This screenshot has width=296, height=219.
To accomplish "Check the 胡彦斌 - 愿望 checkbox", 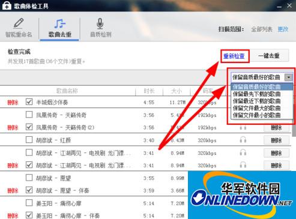I will [x=29, y=178].
